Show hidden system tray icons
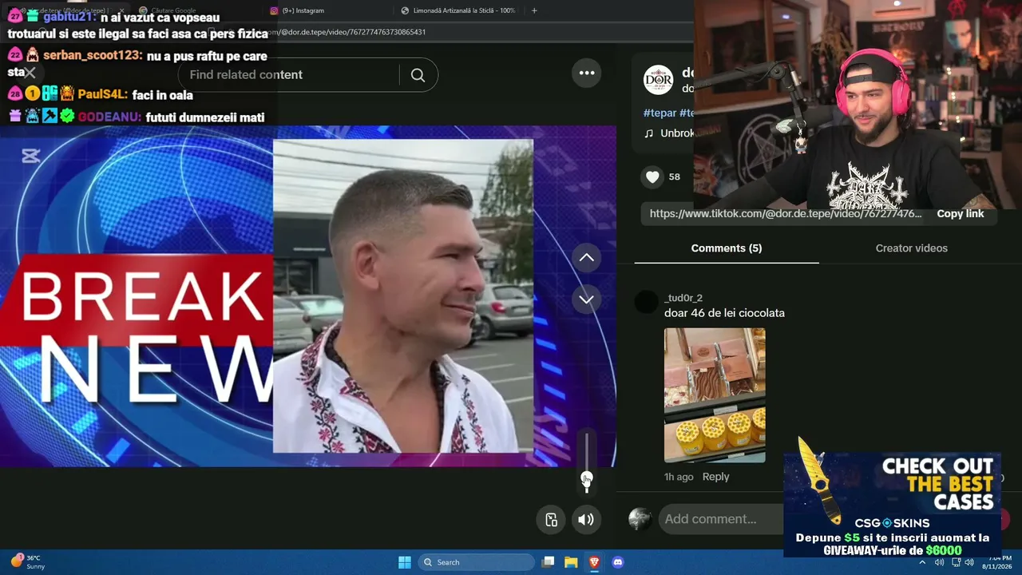The height and width of the screenshot is (575, 1022). pos(922,562)
